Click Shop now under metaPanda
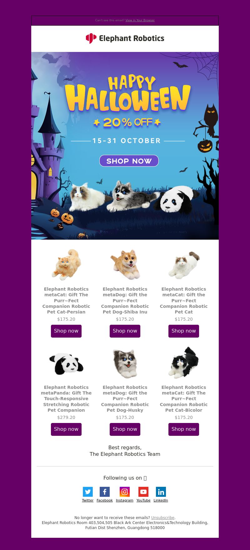The width and height of the screenshot is (250, 550). pos(66,429)
